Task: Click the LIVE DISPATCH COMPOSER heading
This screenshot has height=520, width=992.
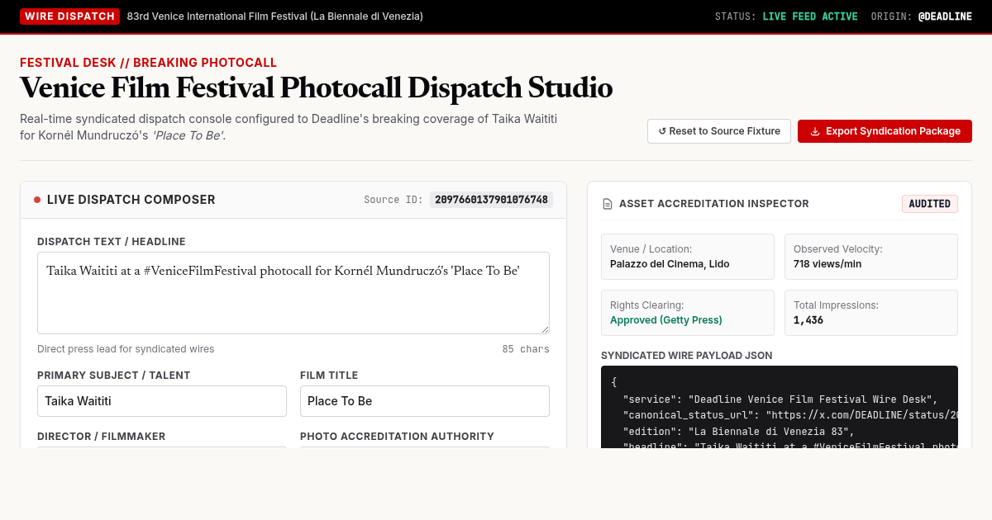Action: coord(131,200)
